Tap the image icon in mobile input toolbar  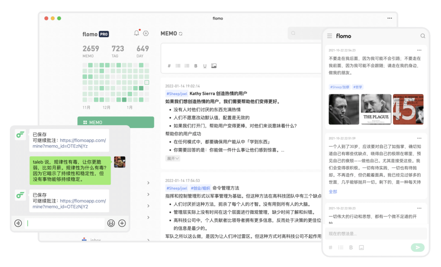(361, 247)
